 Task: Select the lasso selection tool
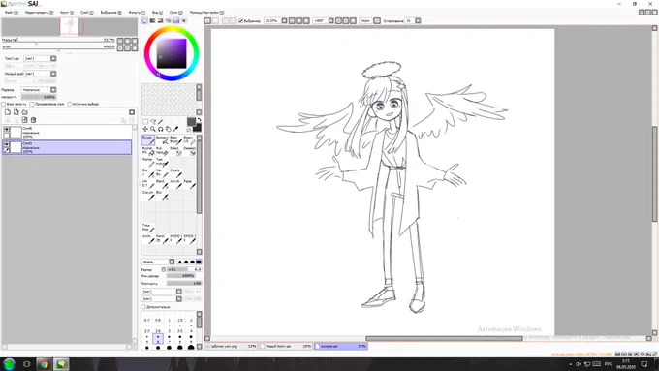pos(153,122)
